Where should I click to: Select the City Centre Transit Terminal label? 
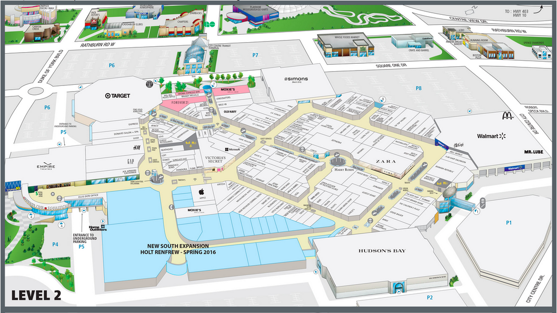point(220,46)
